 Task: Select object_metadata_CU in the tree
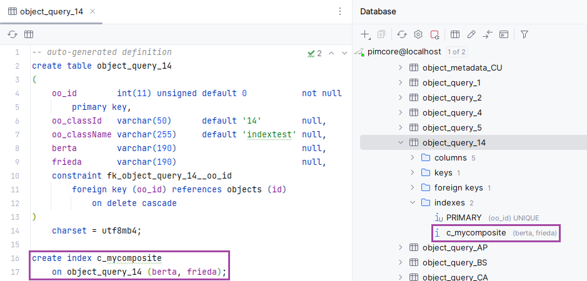point(463,67)
